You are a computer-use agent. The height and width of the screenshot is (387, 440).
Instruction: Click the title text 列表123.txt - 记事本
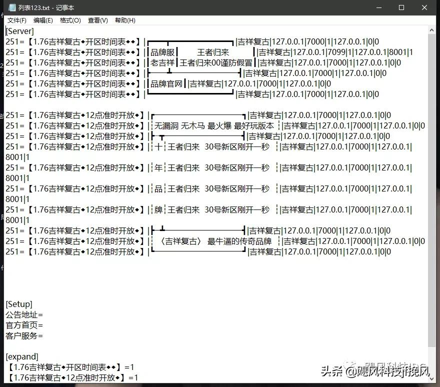[x=46, y=8]
